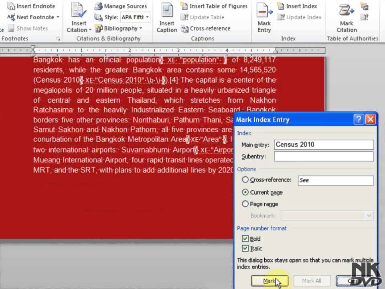Click the XE "population" field code
The height and width of the screenshot is (289, 385).
coord(194,60)
